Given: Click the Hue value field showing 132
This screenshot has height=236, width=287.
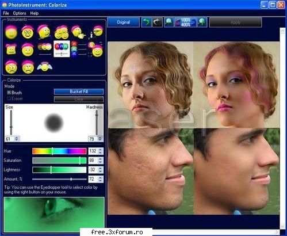Looking at the screenshot, I should click(93, 151).
